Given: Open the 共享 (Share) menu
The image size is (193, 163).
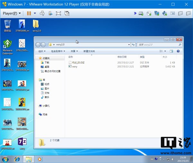Looking at the screenshot, I should click(x=75, y=51).
